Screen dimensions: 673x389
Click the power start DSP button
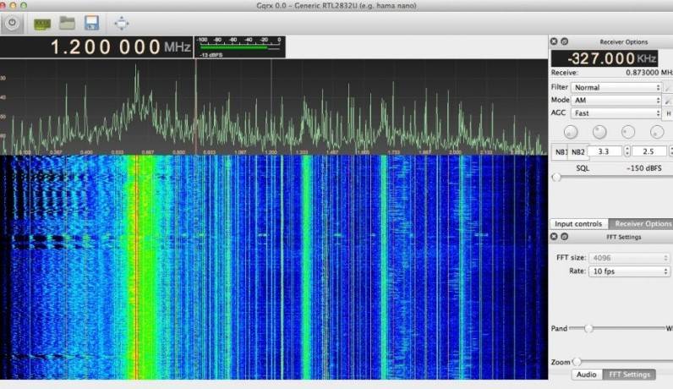point(12,23)
